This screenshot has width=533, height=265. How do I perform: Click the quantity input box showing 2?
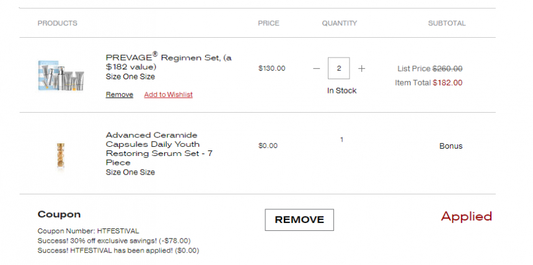(x=338, y=68)
